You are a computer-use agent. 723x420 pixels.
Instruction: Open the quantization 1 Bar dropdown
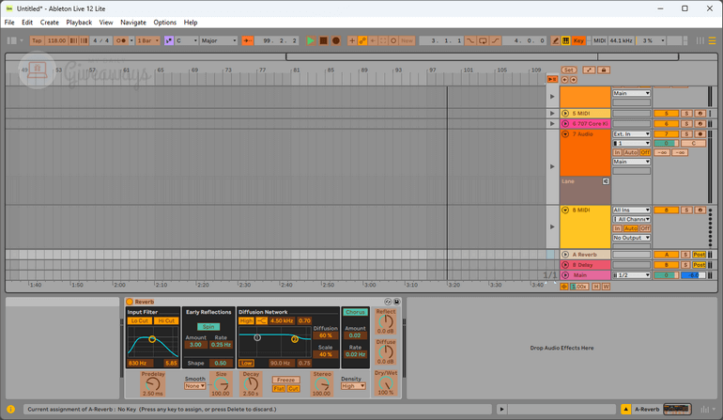click(x=147, y=40)
